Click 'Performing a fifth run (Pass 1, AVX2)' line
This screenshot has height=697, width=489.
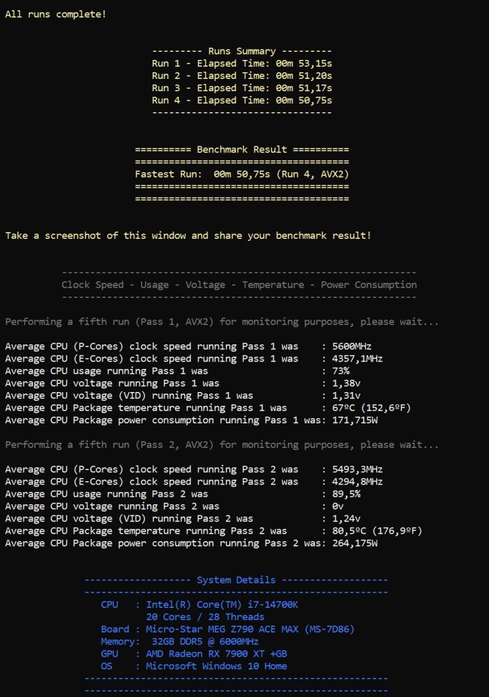[x=221, y=322]
